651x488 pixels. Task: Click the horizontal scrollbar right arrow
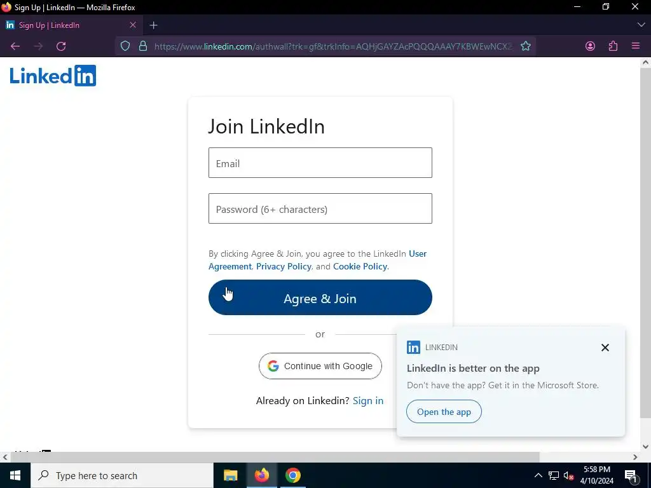click(x=635, y=457)
